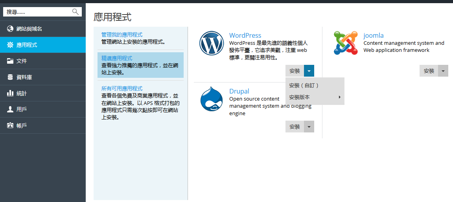Click the Joomla logo
The image size is (453, 202).
(x=346, y=43)
